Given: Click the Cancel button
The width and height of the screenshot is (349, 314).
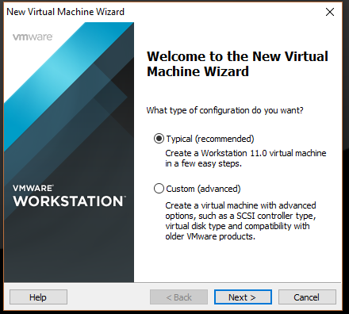Looking at the screenshot, I should tap(307, 297).
